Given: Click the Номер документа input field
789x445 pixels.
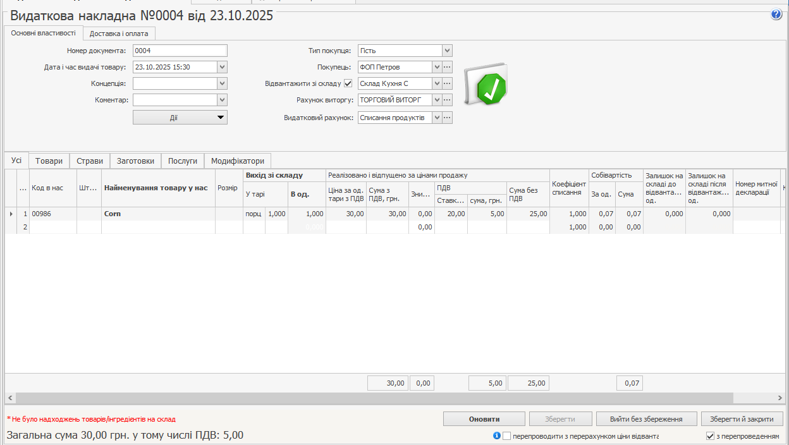Looking at the screenshot, I should coord(180,51).
